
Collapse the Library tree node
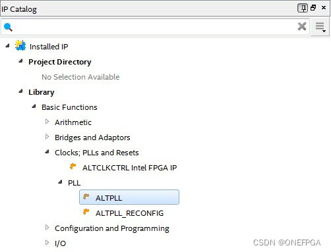tap(20, 91)
